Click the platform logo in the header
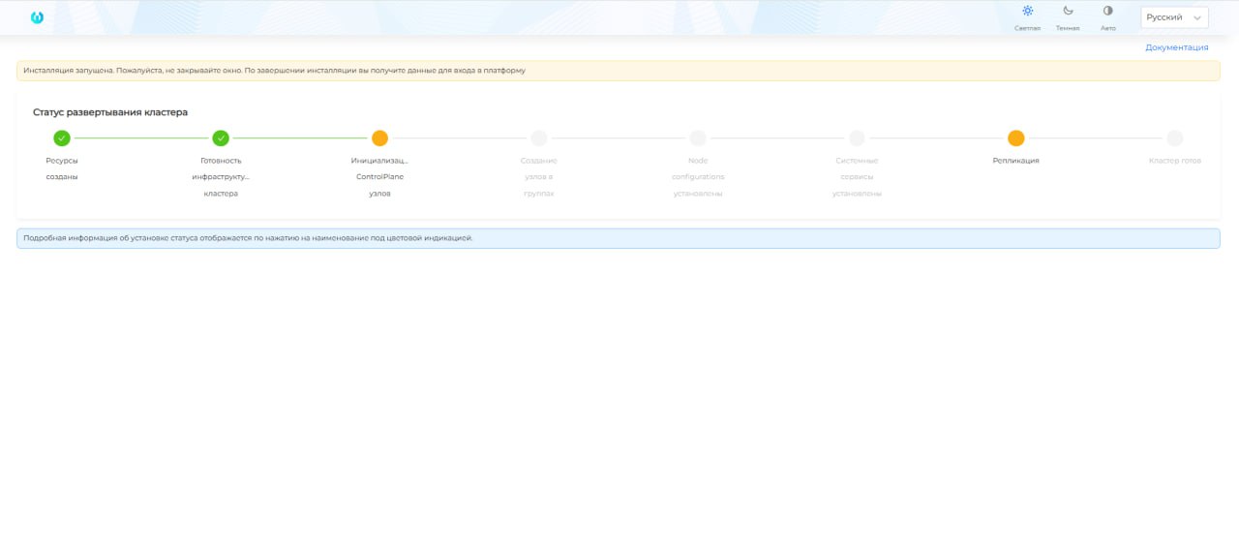This screenshot has width=1239, height=546. [x=38, y=17]
